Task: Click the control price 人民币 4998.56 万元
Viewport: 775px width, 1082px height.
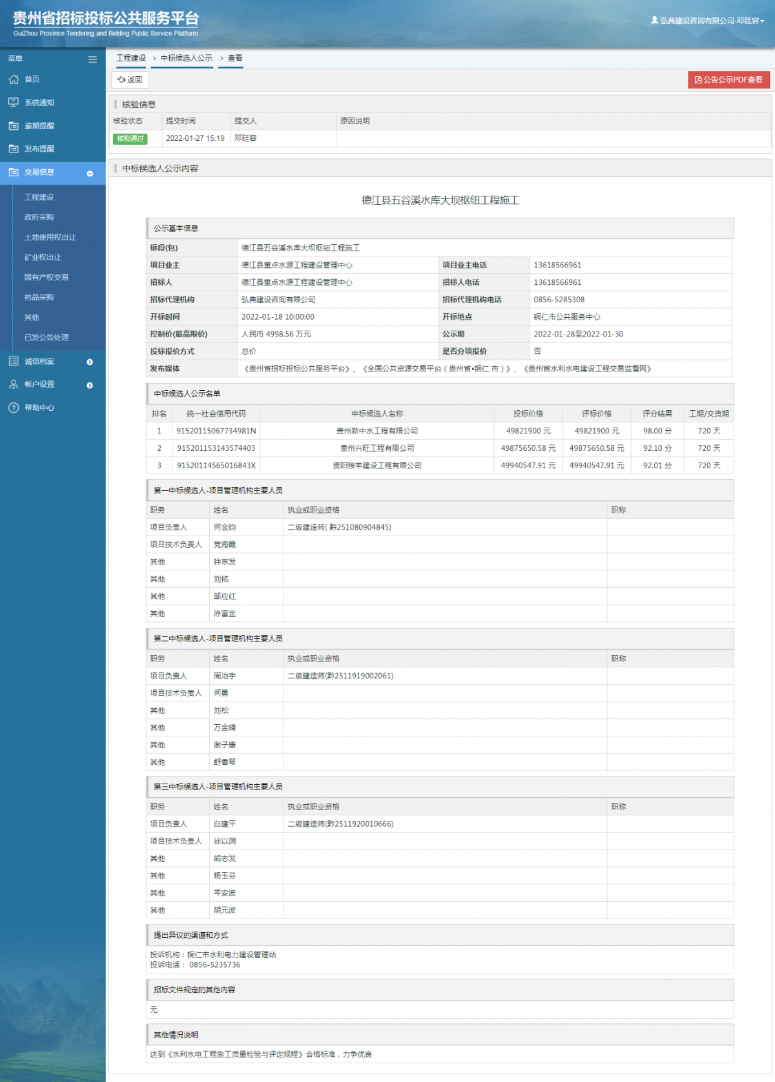Action: point(276,334)
